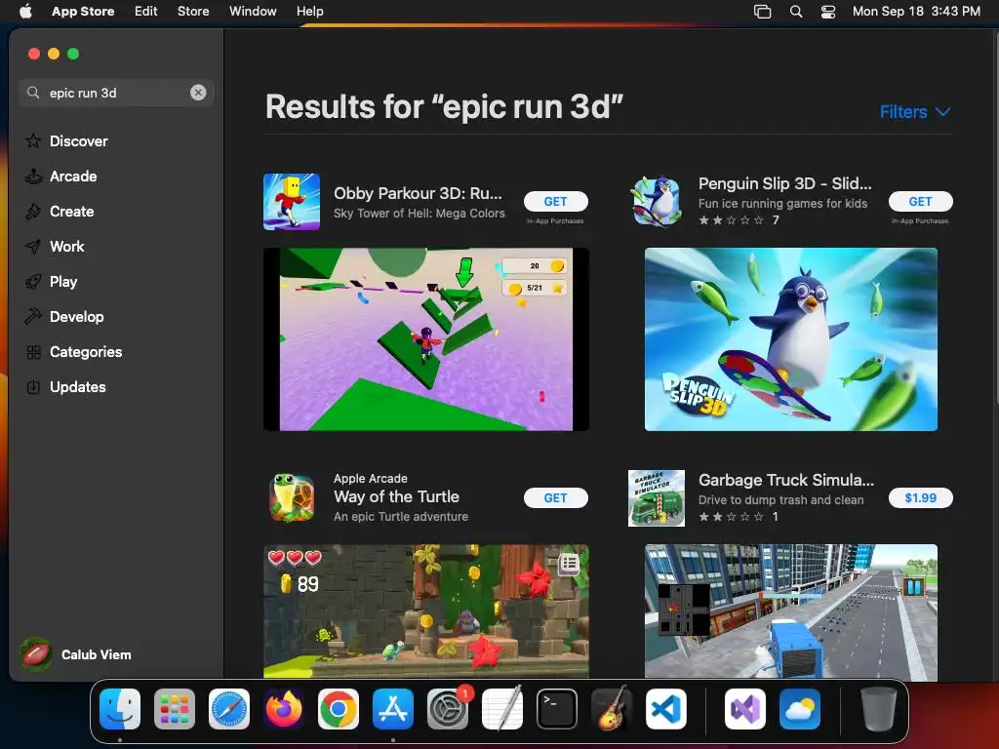Open Garbage Truck Simulator screenshot
This screenshot has height=749, width=999.
click(790, 611)
